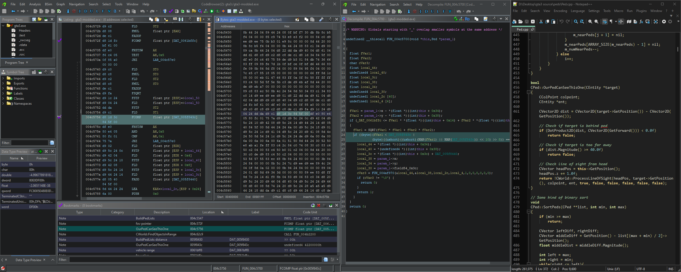Expand the Functions node in Symbol Tree
The image size is (681, 272).
coord(3,88)
